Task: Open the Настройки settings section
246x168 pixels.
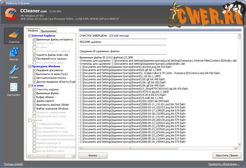Action: click(x=14, y=90)
